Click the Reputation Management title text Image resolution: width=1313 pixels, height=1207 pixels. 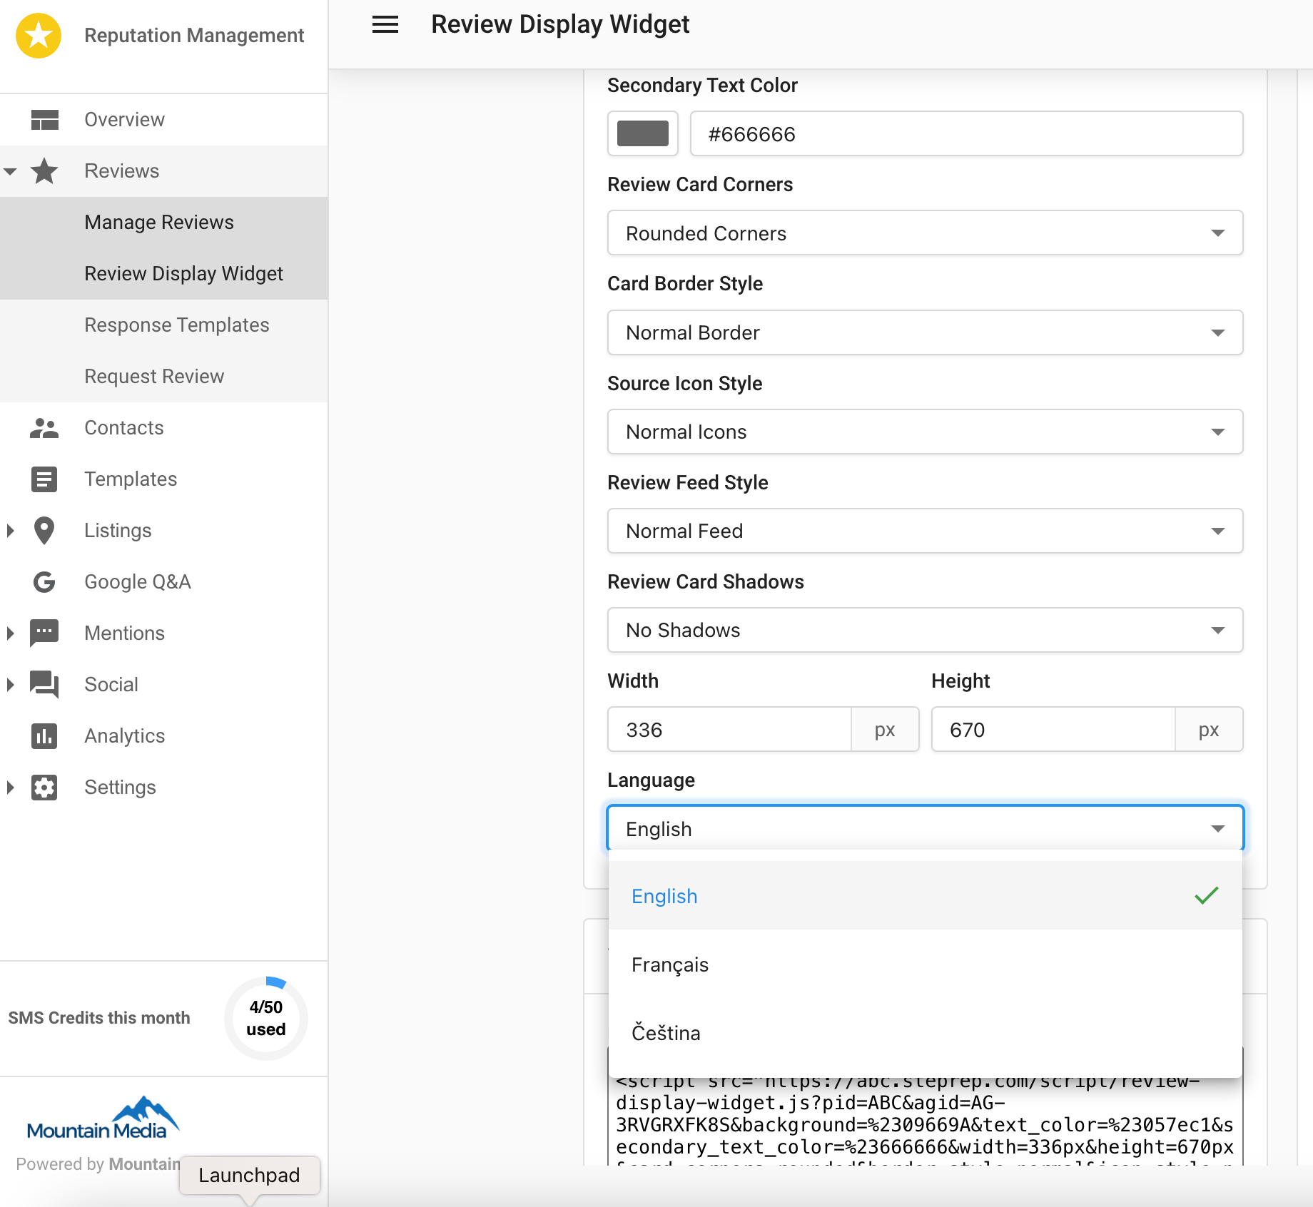click(194, 36)
